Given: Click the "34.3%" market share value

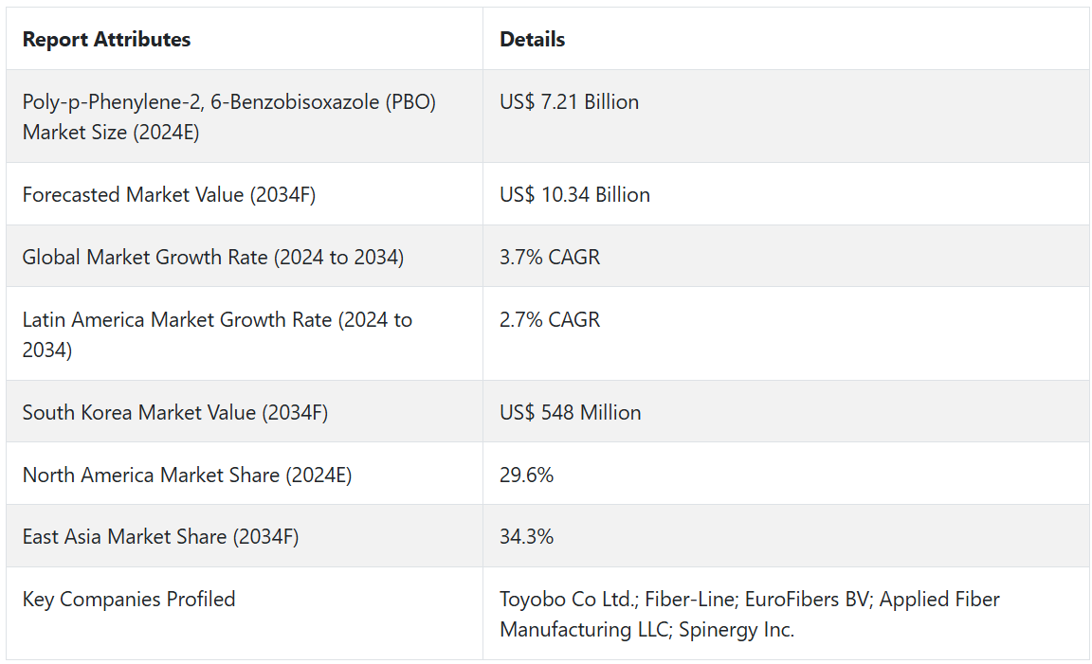Looking at the screenshot, I should tap(526, 537).
